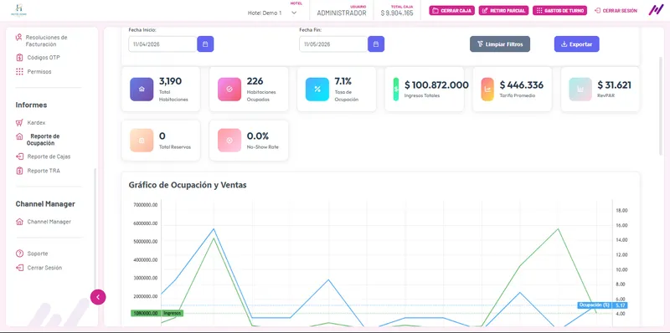Click the total caja amount $ 9.904.165
This screenshot has width=670, height=333.
tap(397, 13)
